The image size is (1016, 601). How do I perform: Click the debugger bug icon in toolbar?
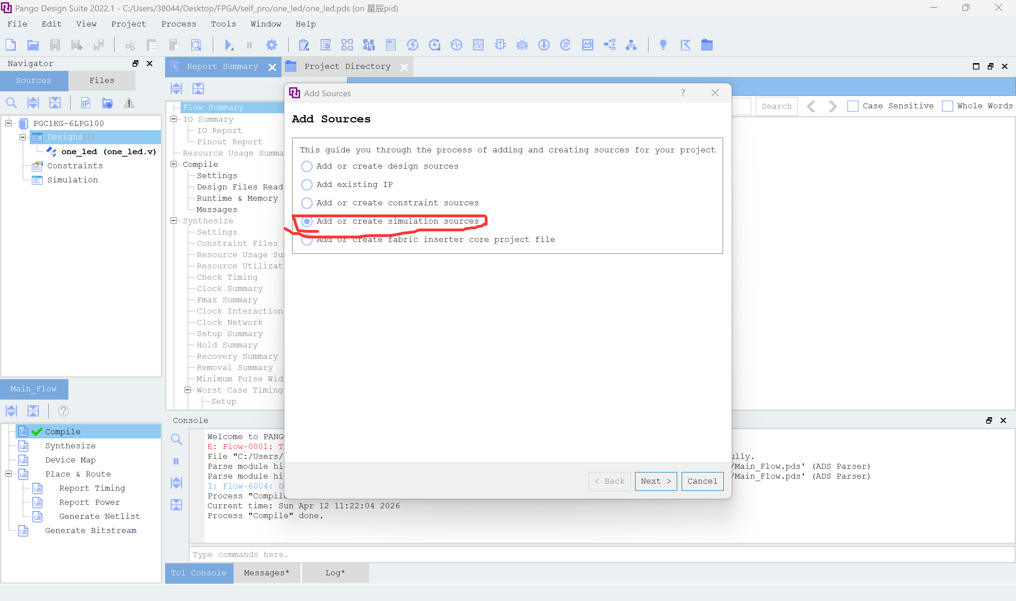pos(521,45)
